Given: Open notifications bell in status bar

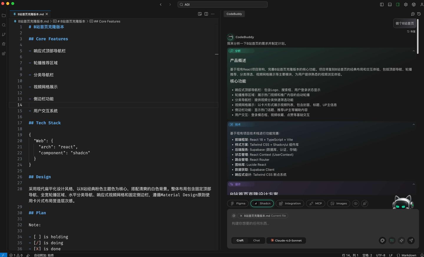Looking at the screenshot, I should pos(422,255).
